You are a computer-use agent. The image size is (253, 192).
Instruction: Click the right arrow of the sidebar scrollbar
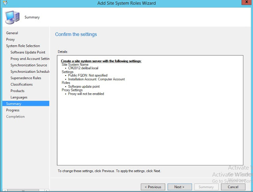47,190
